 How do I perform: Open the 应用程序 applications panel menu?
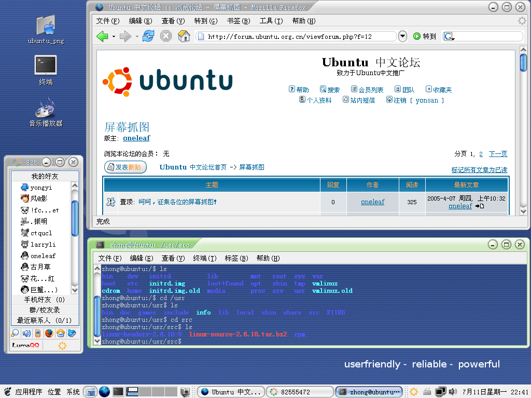coord(29,392)
